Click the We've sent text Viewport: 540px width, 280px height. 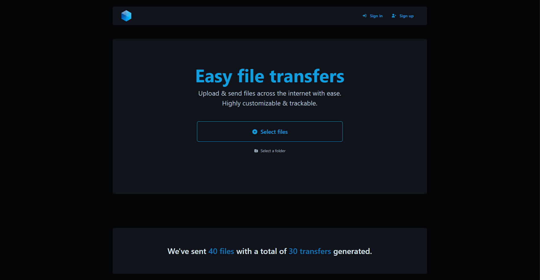pyautogui.click(x=187, y=251)
